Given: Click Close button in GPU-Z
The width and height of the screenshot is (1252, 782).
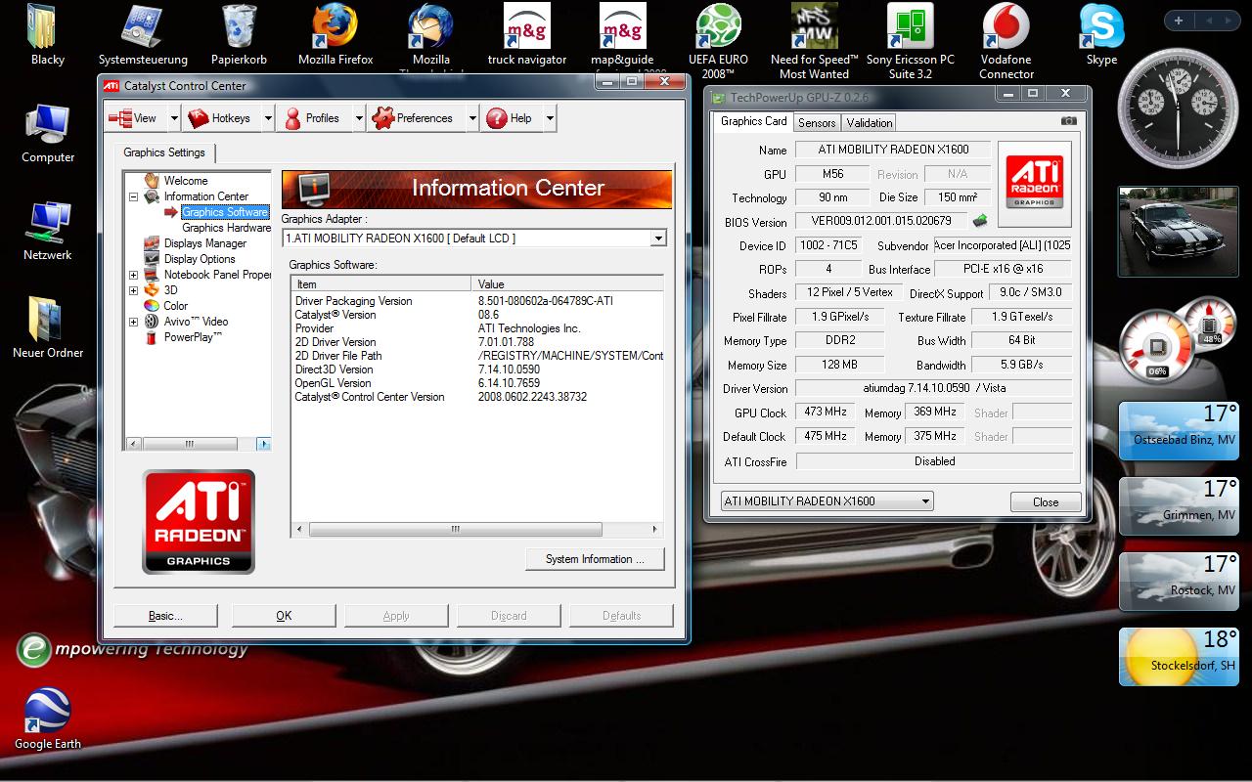Looking at the screenshot, I should 1046,502.
